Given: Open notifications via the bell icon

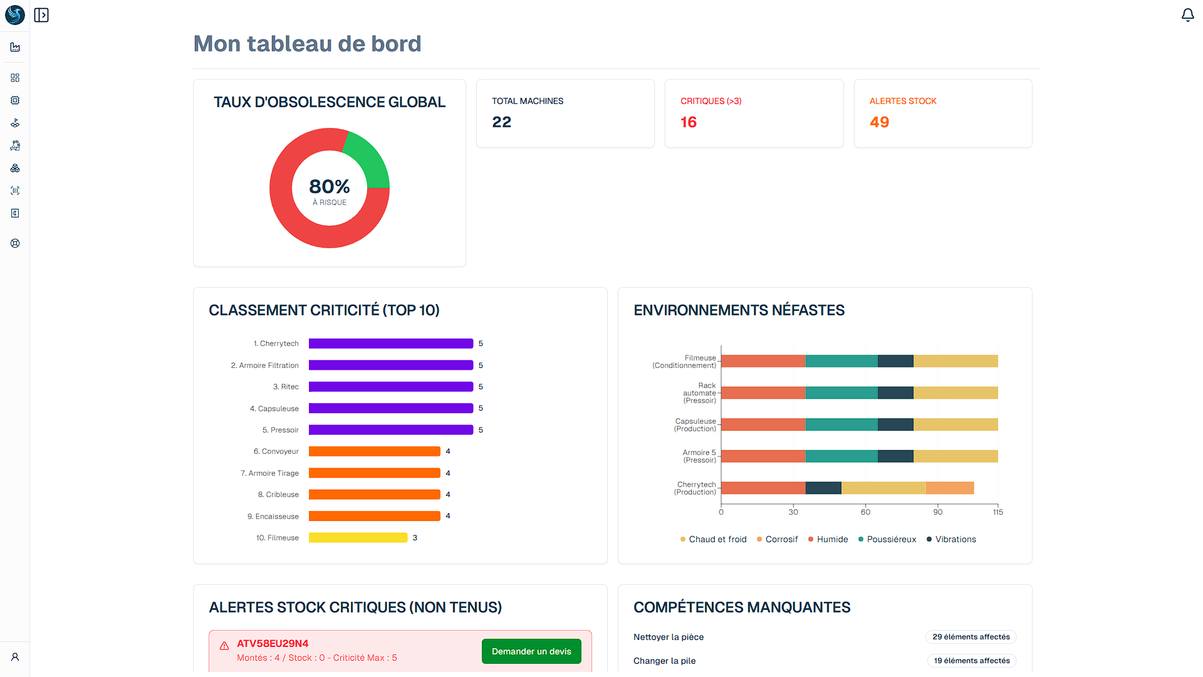Looking at the screenshot, I should (x=1188, y=14).
